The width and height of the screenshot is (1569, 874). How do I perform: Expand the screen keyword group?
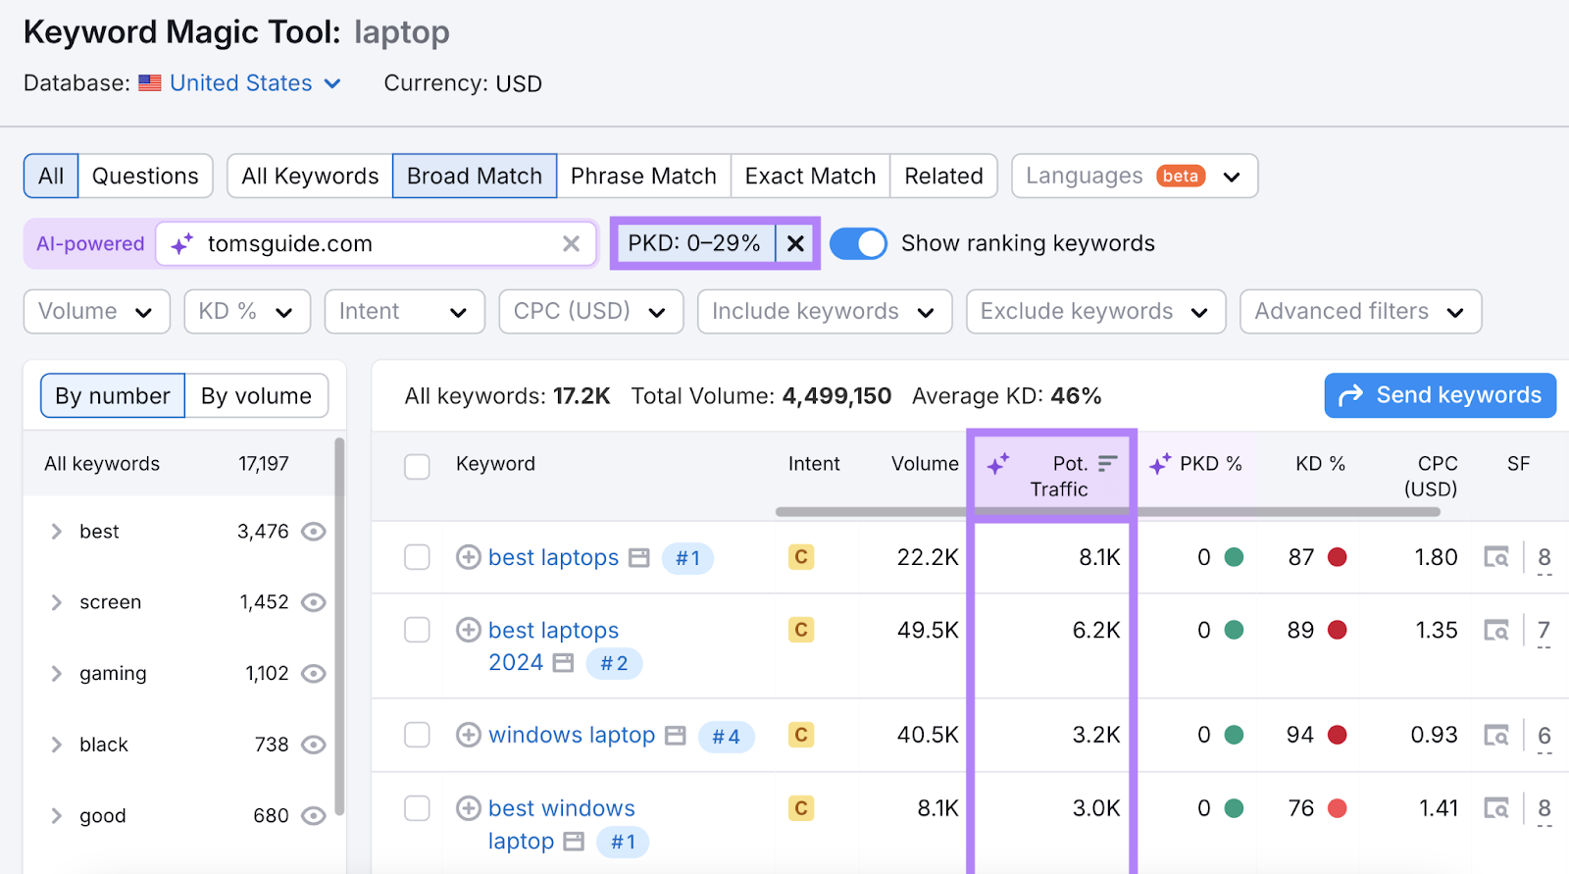point(57,602)
